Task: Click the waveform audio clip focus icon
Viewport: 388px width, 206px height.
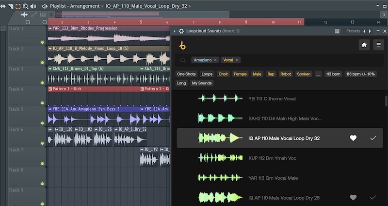Action: coord(24,15)
